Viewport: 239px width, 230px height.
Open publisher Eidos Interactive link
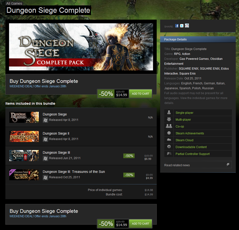(x=197, y=71)
